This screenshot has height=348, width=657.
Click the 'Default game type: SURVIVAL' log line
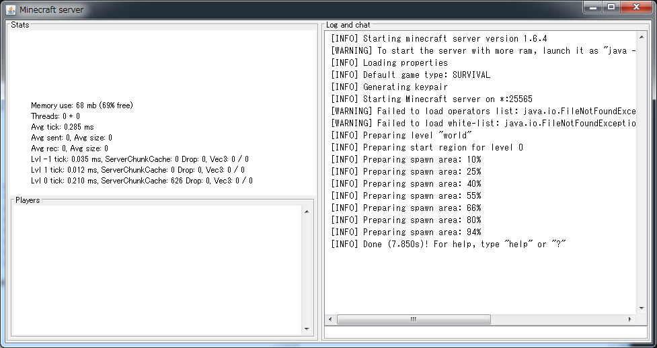(x=410, y=75)
